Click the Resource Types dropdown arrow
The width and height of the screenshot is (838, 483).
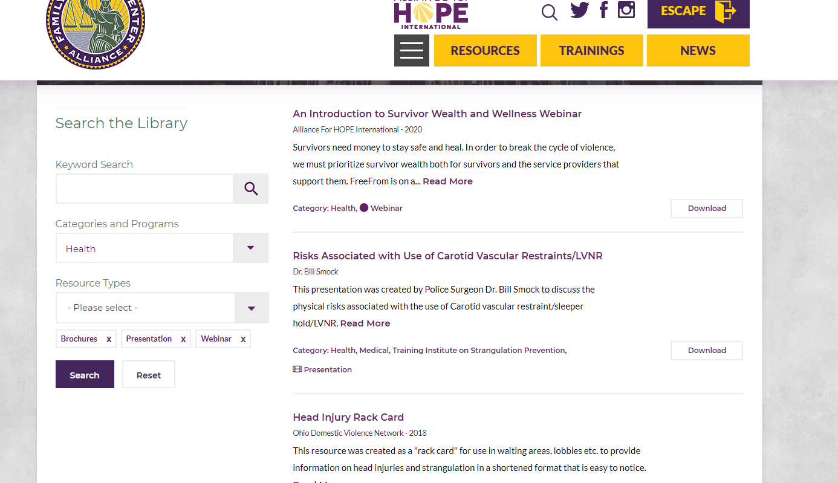[x=252, y=308]
